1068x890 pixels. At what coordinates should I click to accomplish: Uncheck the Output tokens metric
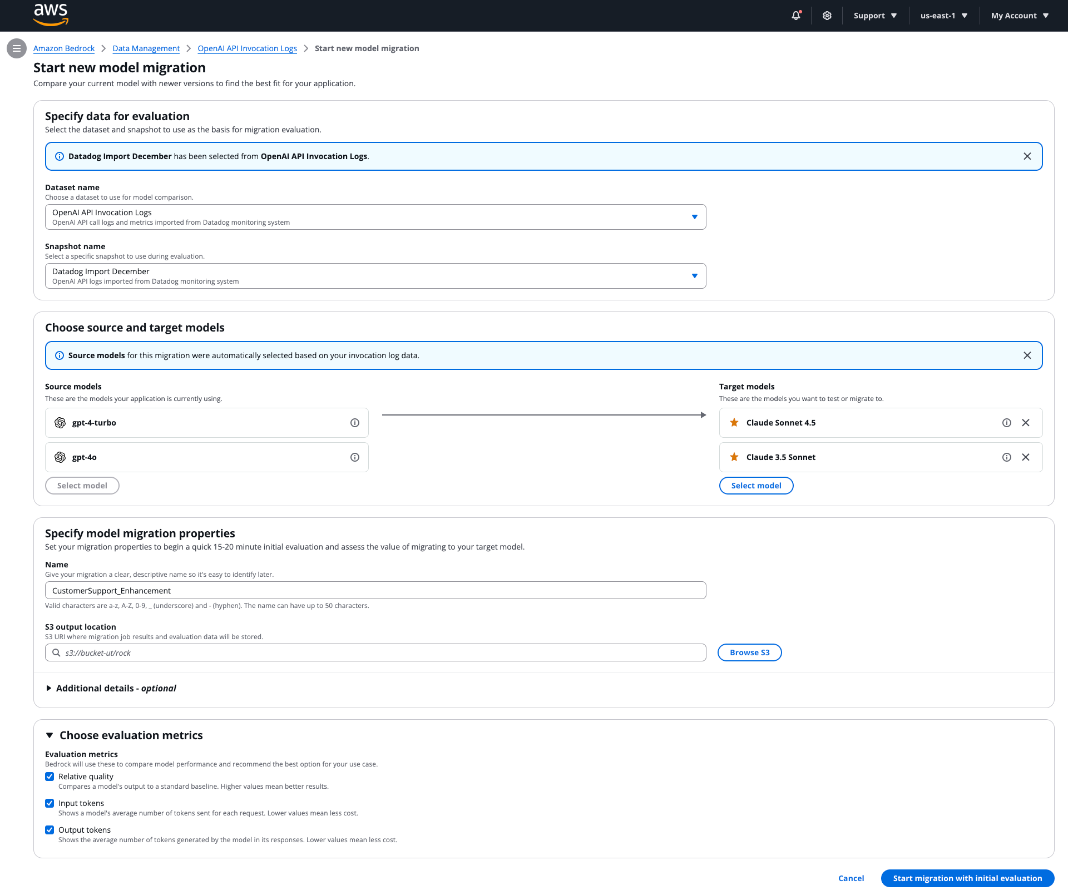(50, 830)
